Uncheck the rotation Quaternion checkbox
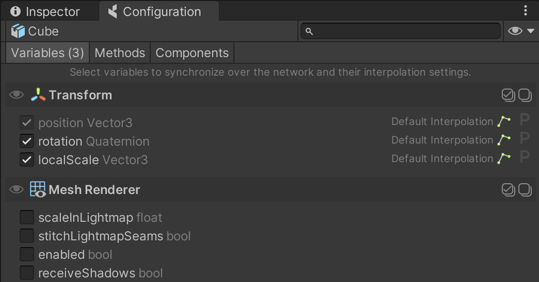Image resolution: width=539 pixels, height=282 pixels. [x=26, y=141]
